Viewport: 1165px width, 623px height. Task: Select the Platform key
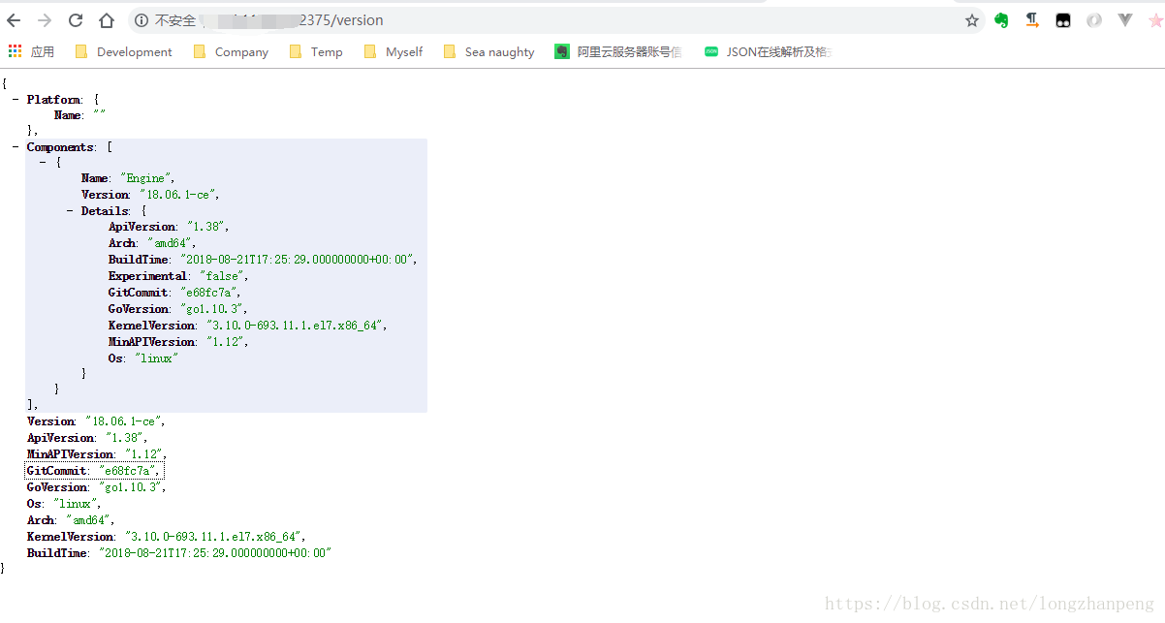point(53,100)
